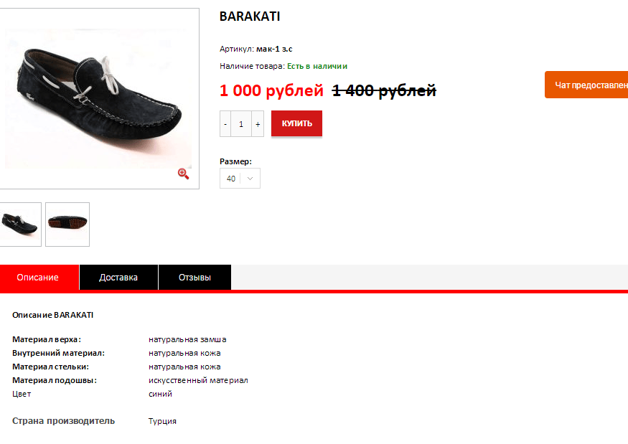Click the red 1 000 рублей price
Image resolution: width=628 pixels, height=444 pixels.
tap(271, 90)
